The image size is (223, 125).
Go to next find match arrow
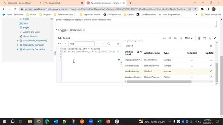coord(103,44)
